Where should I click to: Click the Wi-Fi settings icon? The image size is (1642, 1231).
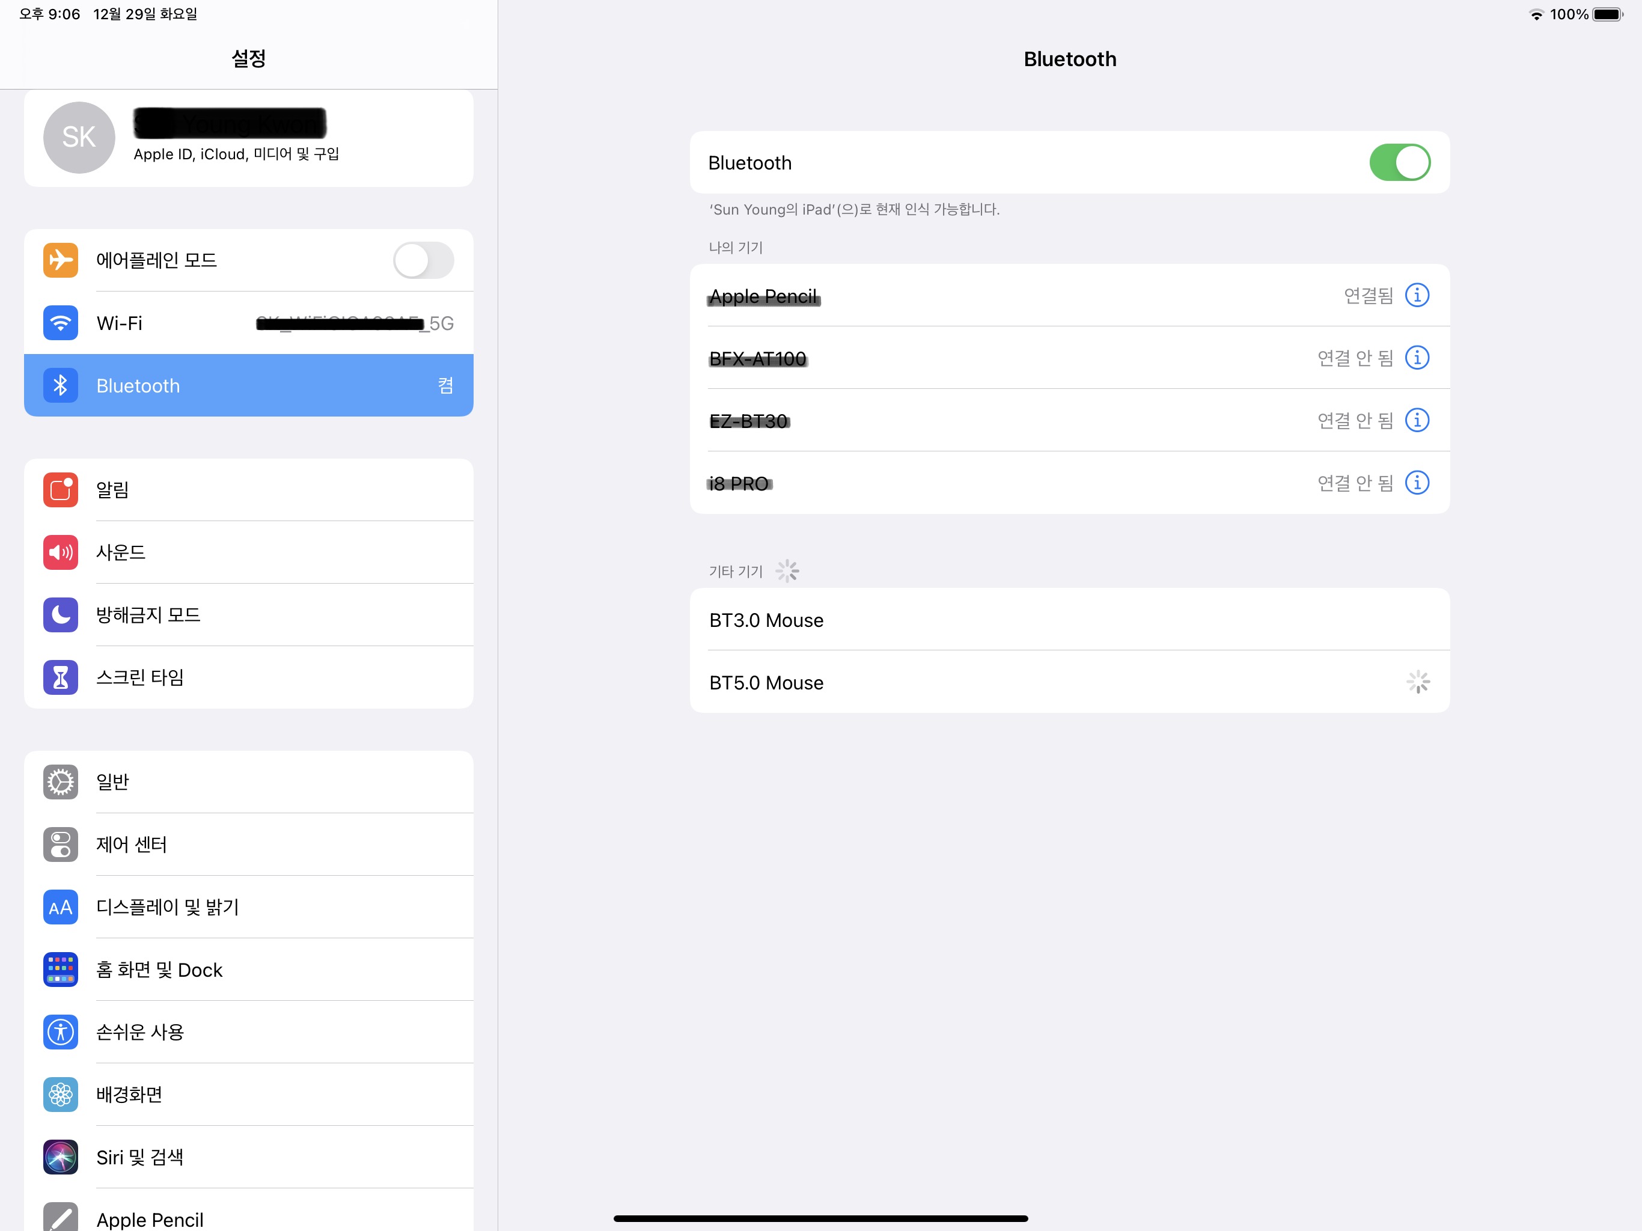coord(60,323)
